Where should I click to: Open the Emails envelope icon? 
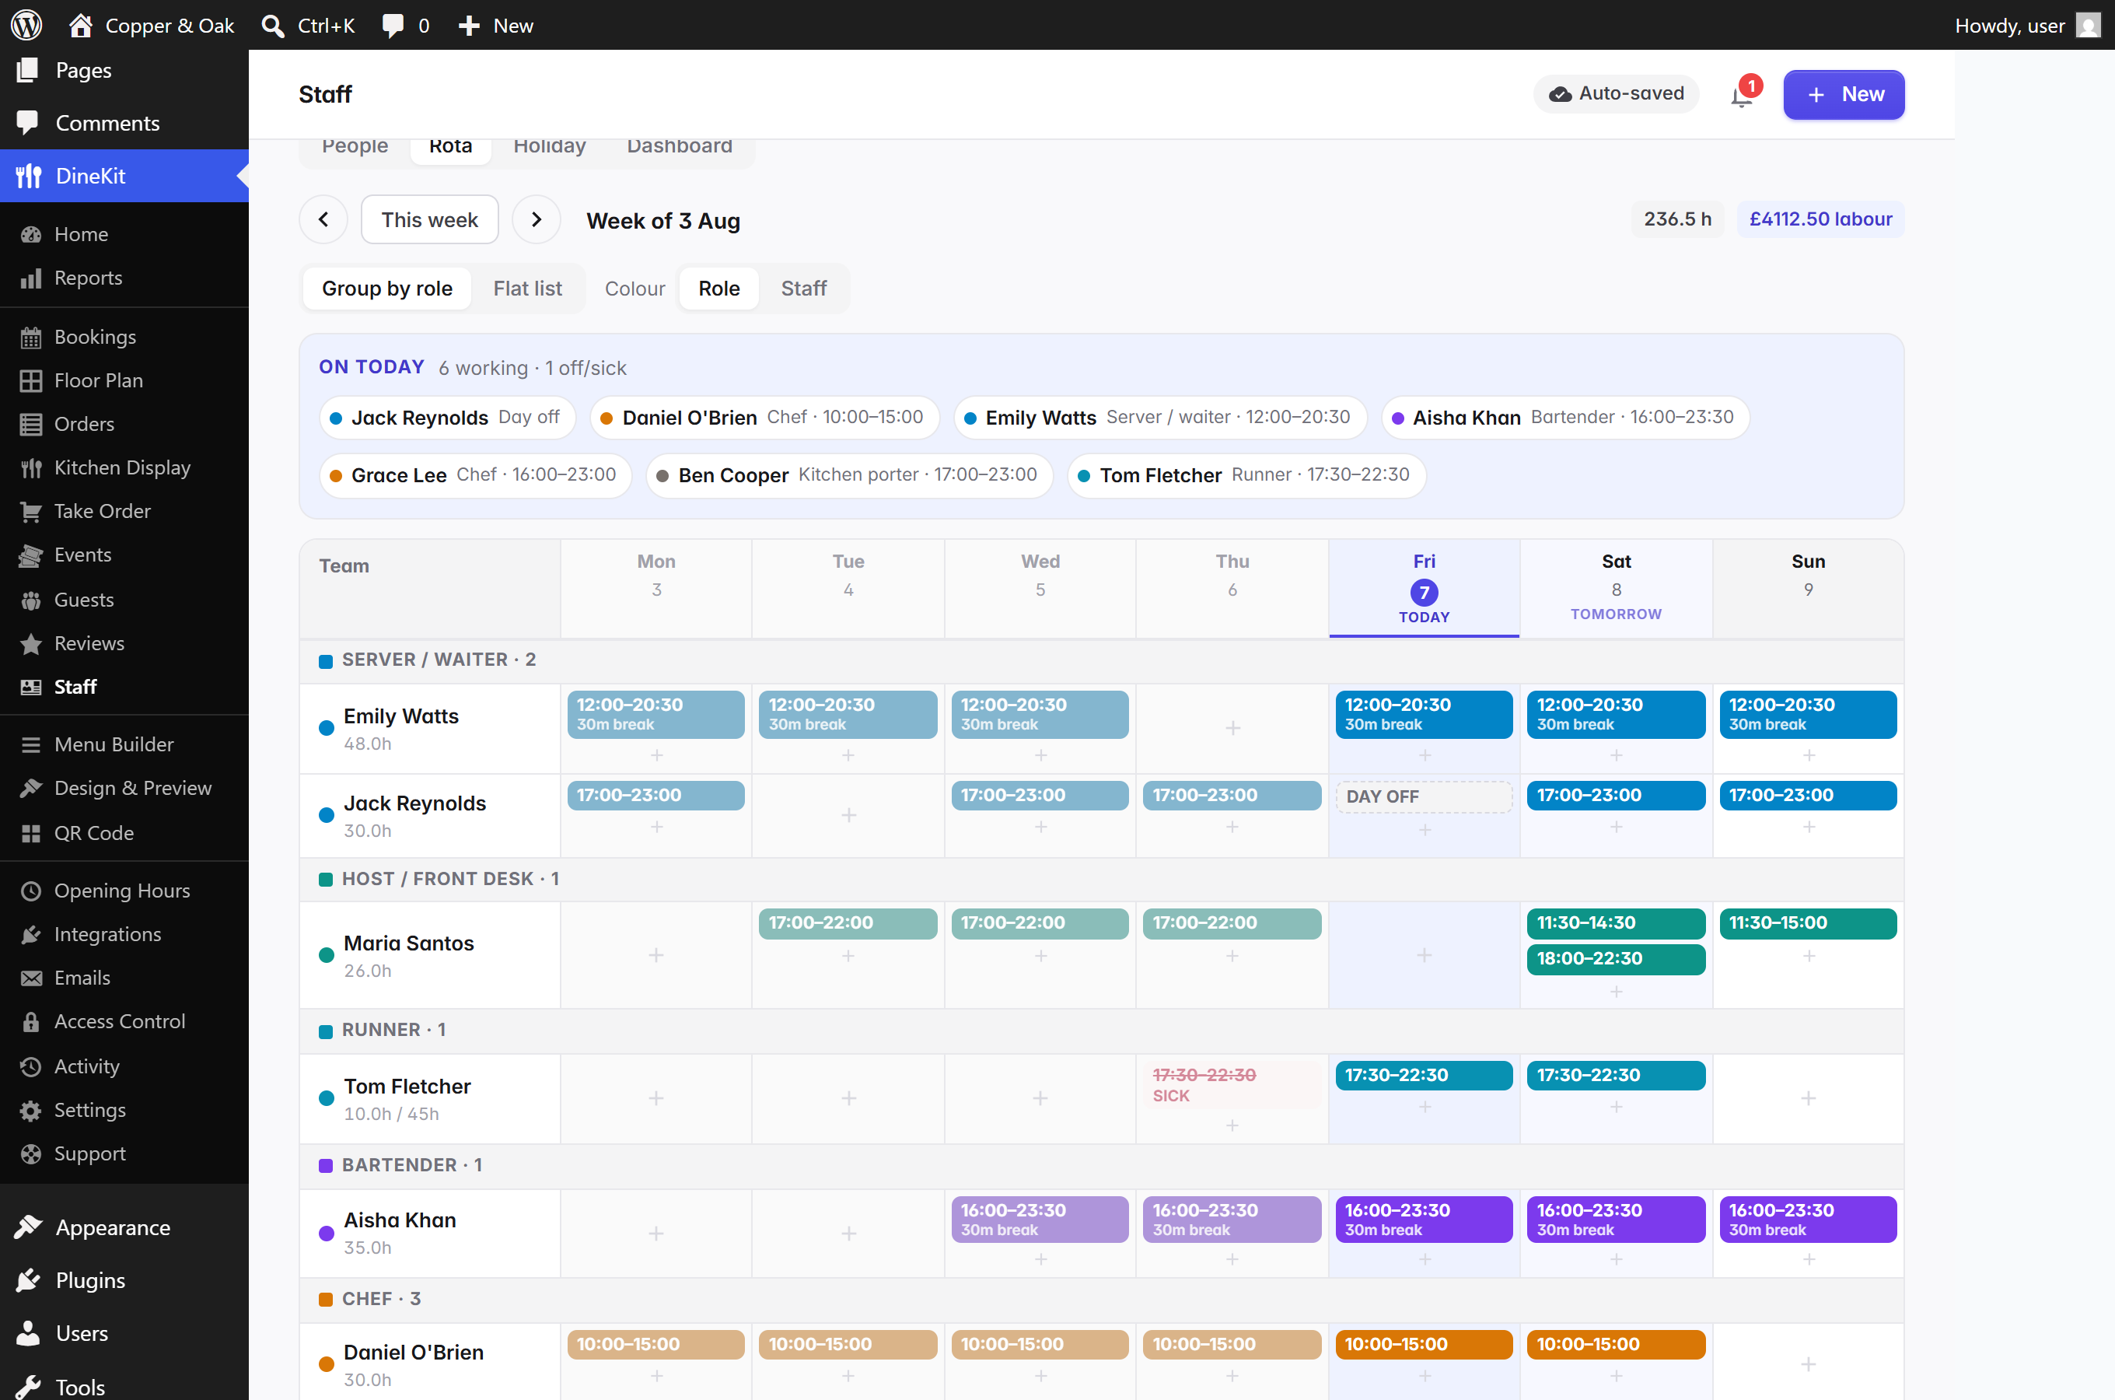coord(31,978)
